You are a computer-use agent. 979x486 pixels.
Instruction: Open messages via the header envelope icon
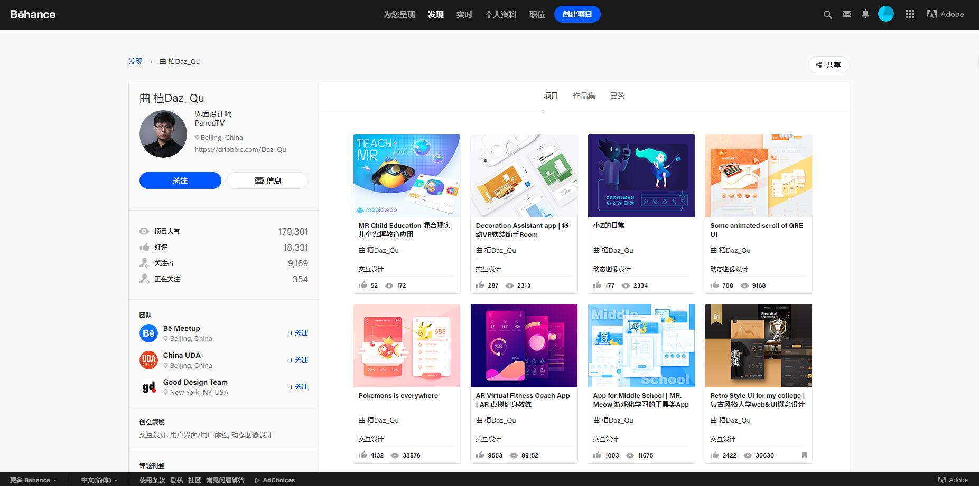pos(847,14)
